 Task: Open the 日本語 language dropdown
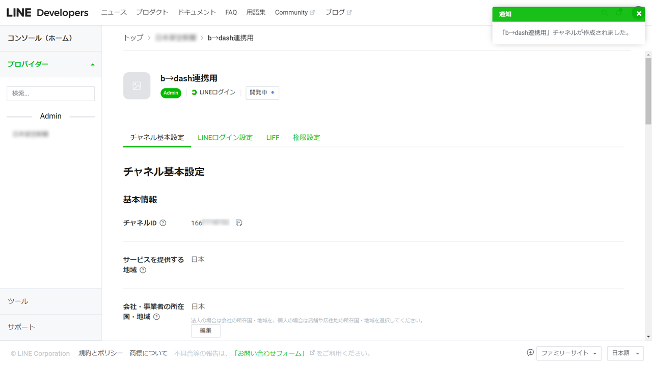[626, 353]
